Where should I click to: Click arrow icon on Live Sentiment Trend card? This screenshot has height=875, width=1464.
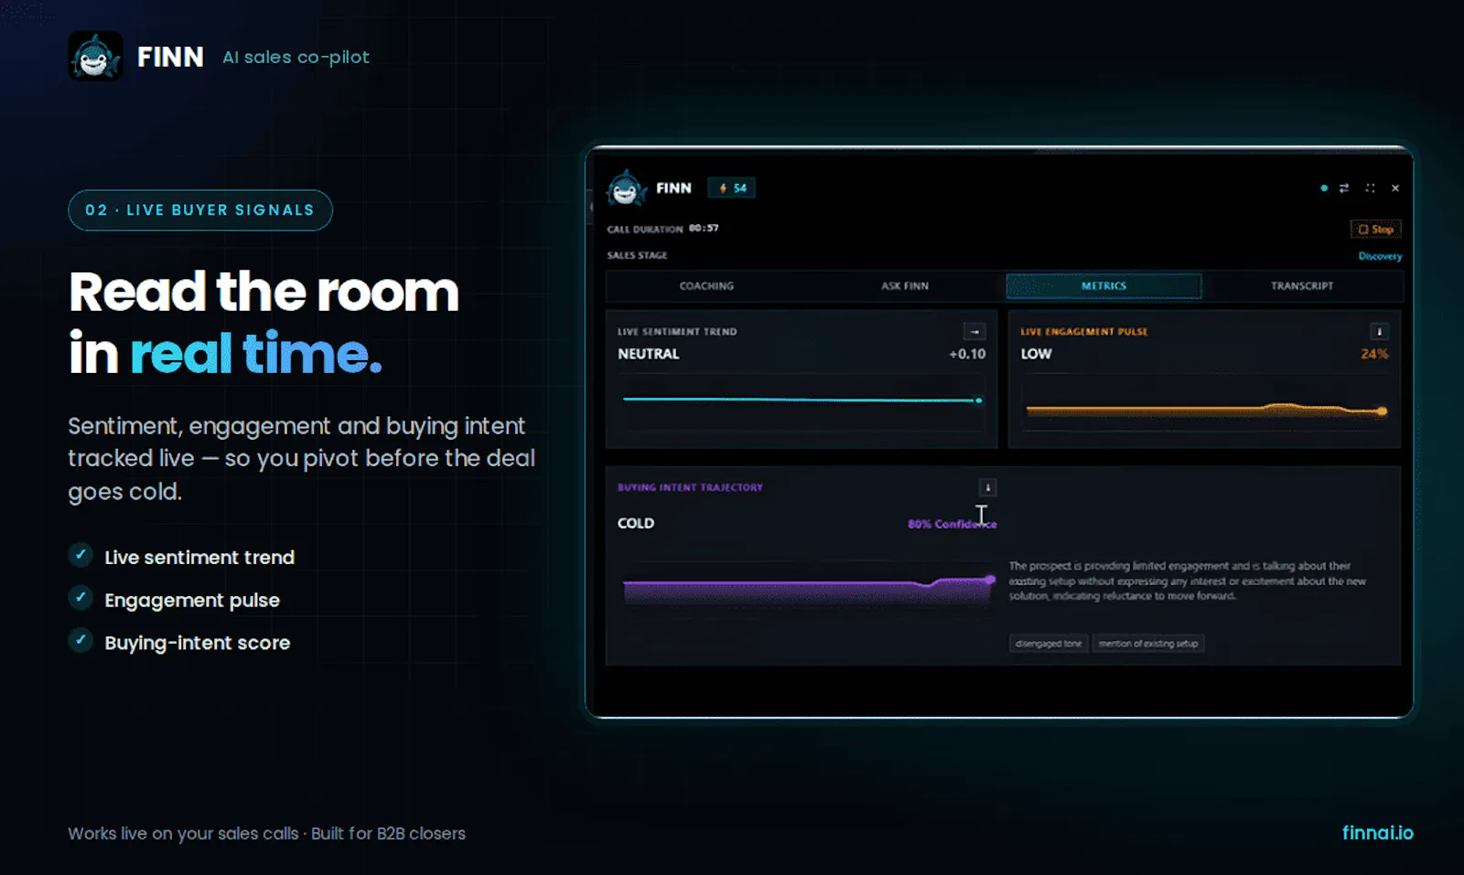coord(974,332)
